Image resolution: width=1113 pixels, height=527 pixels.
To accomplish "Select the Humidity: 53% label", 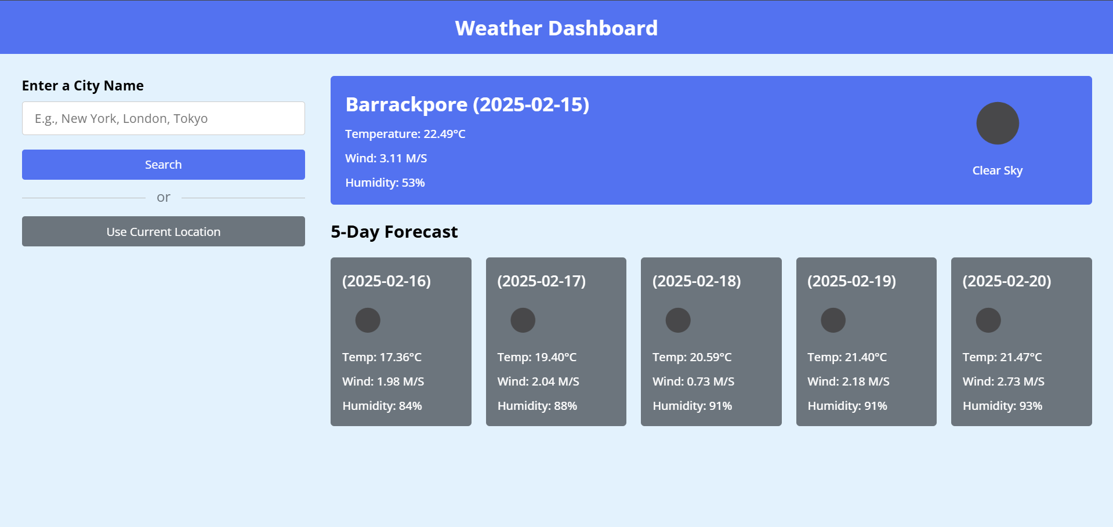I will pos(385,182).
